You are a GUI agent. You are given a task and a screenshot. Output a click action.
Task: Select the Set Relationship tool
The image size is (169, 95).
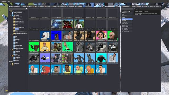click(127, 31)
